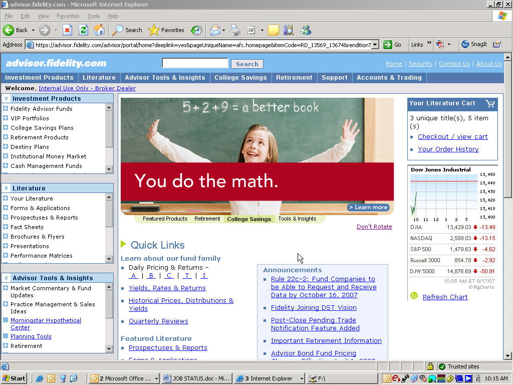Viewport: 513px width, 385px height.
Task: Expand the Links toolbar chevron
Action: 429,43
